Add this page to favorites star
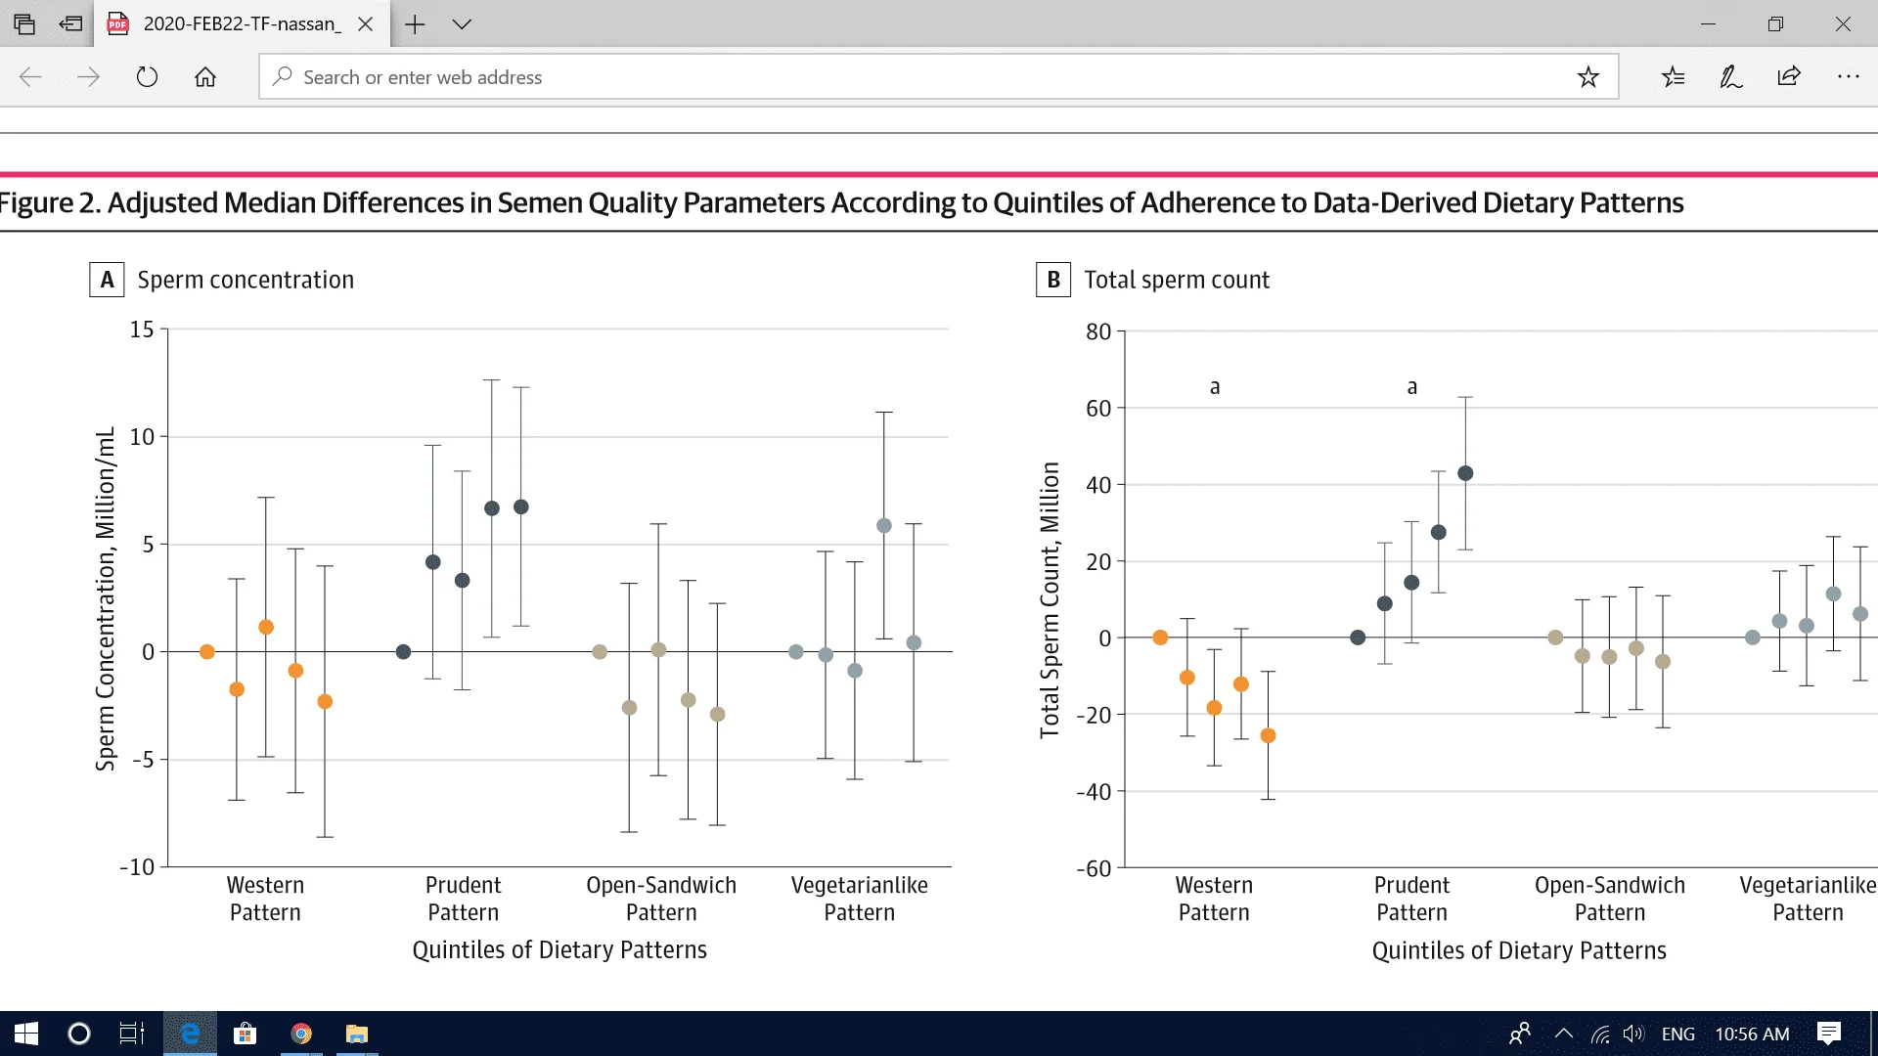The width and height of the screenshot is (1878, 1056). [x=1587, y=76]
